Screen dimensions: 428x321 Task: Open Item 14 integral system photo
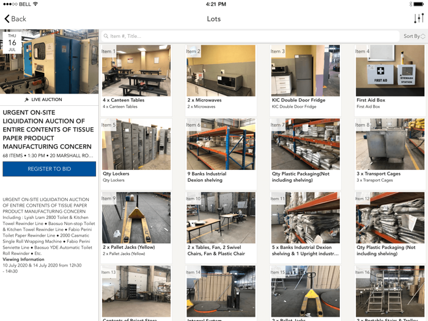tap(221, 291)
